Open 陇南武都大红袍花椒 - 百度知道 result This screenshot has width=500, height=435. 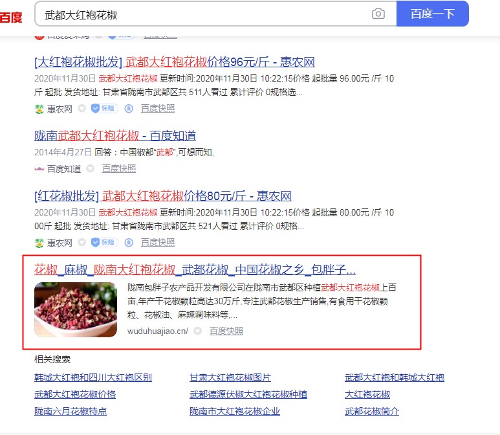(x=115, y=136)
